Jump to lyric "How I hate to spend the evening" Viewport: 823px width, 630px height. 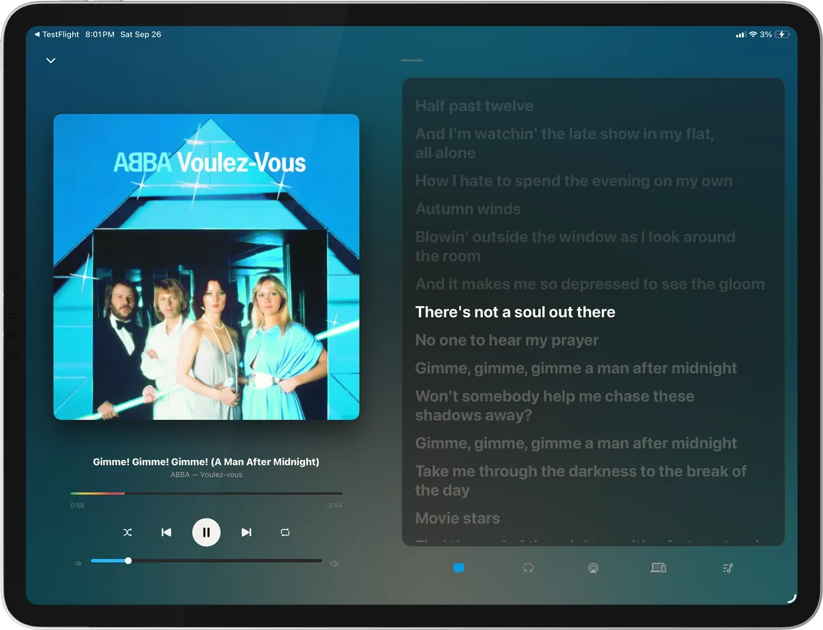(574, 181)
